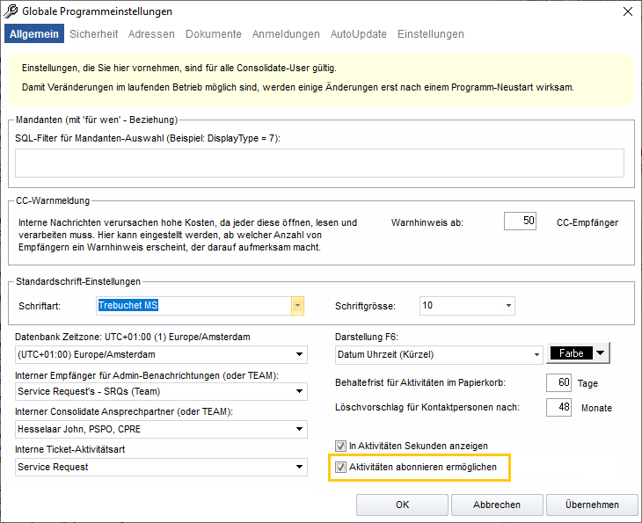
Task: Click the OK button
Action: (x=402, y=505)
